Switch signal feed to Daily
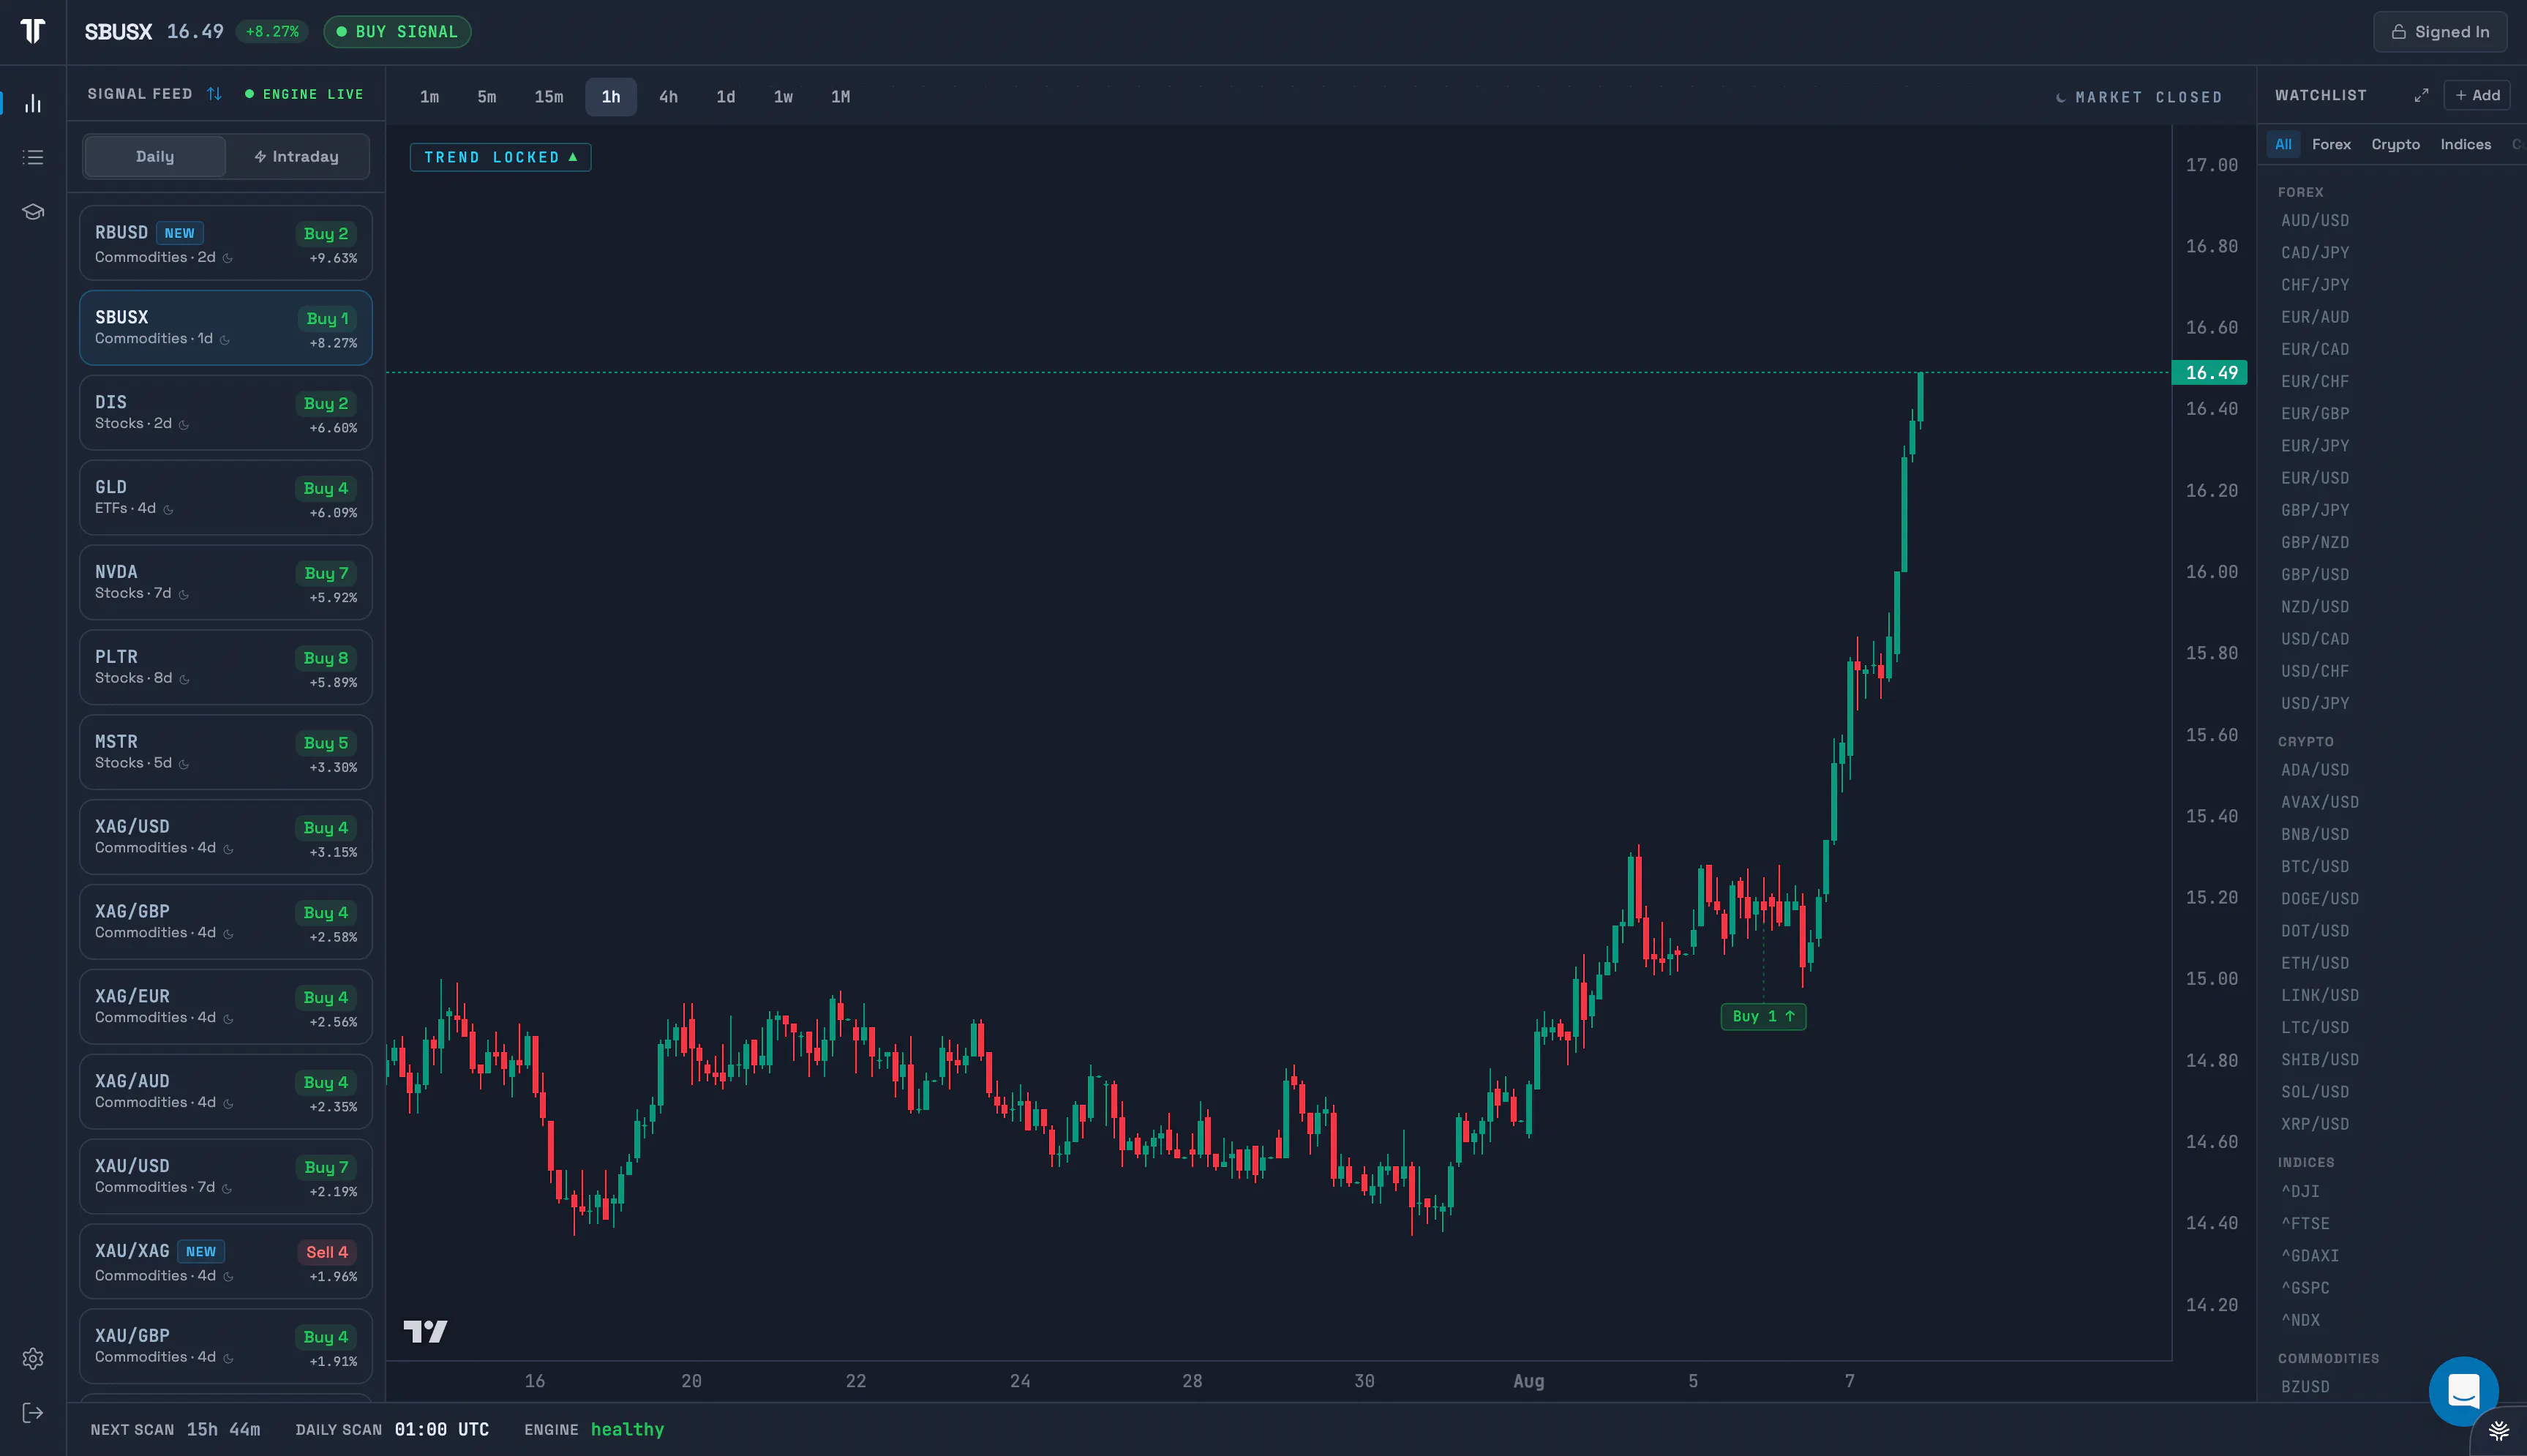This screenshot has width=2527, height=1456. (155, 157)
